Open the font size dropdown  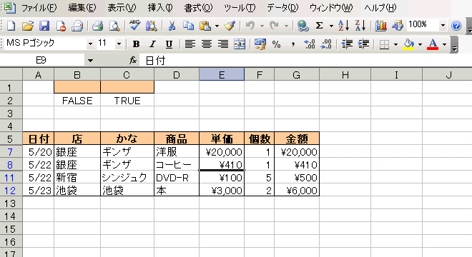point(119,44)
